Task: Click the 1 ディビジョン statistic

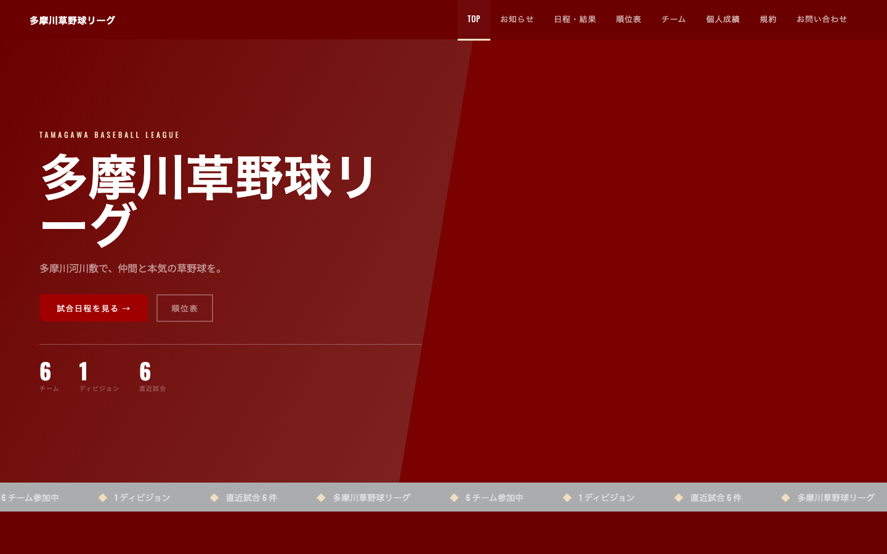Action: (99, 376)
